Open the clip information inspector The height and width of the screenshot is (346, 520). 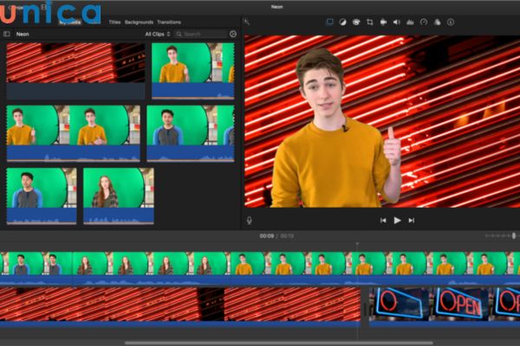(x=450, y=22)
